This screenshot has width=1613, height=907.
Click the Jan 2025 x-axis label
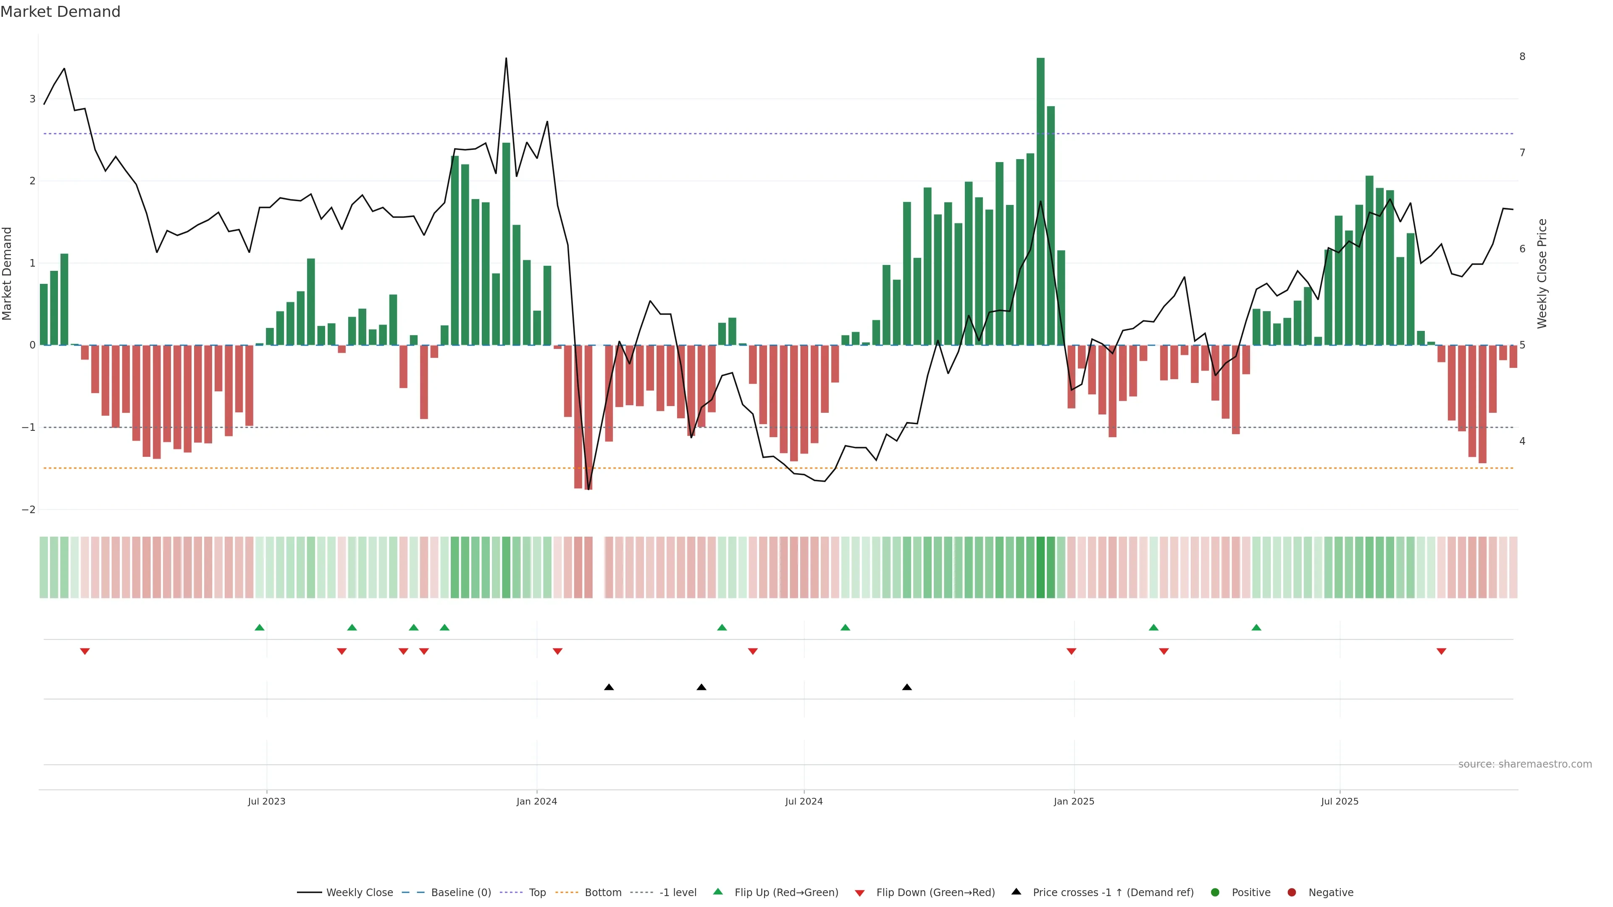1074,801
